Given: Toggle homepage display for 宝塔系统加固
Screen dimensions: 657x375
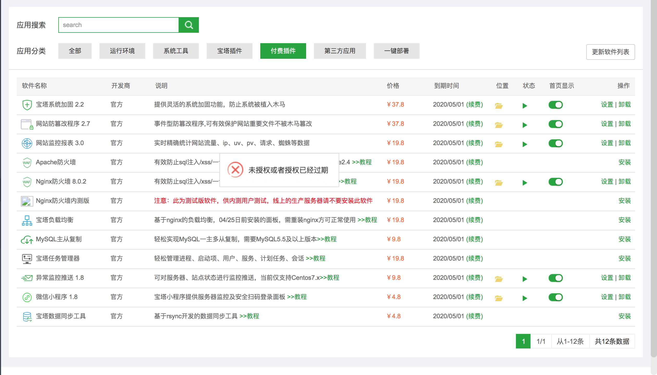Looking at the screenshot, I should 556,105.
